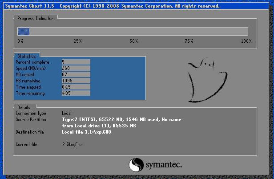Click the 'Time remaining' label

pyautogui.click(x=30, y=93)
